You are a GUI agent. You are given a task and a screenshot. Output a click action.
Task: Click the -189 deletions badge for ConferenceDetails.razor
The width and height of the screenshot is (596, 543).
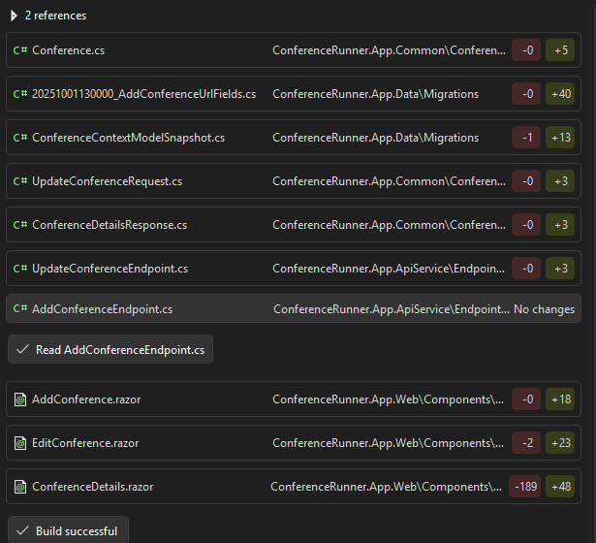tap(524, 487)
